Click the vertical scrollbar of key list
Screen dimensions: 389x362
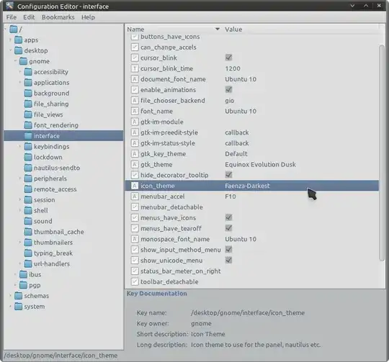382,153
